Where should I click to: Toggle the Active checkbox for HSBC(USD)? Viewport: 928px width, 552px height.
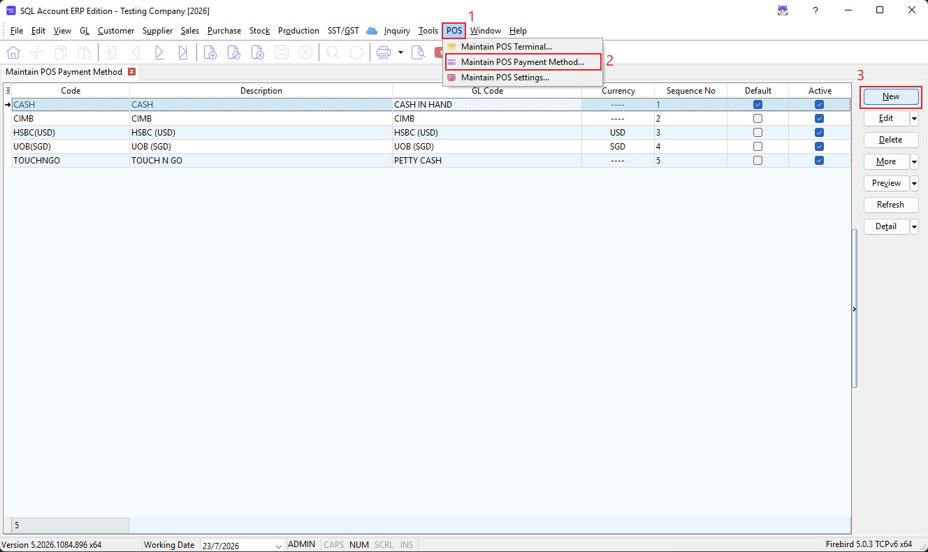tap(819, 133)
